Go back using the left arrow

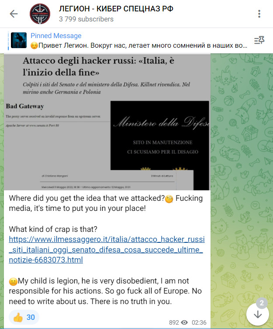pyautogui.click(x=14, y=14)
